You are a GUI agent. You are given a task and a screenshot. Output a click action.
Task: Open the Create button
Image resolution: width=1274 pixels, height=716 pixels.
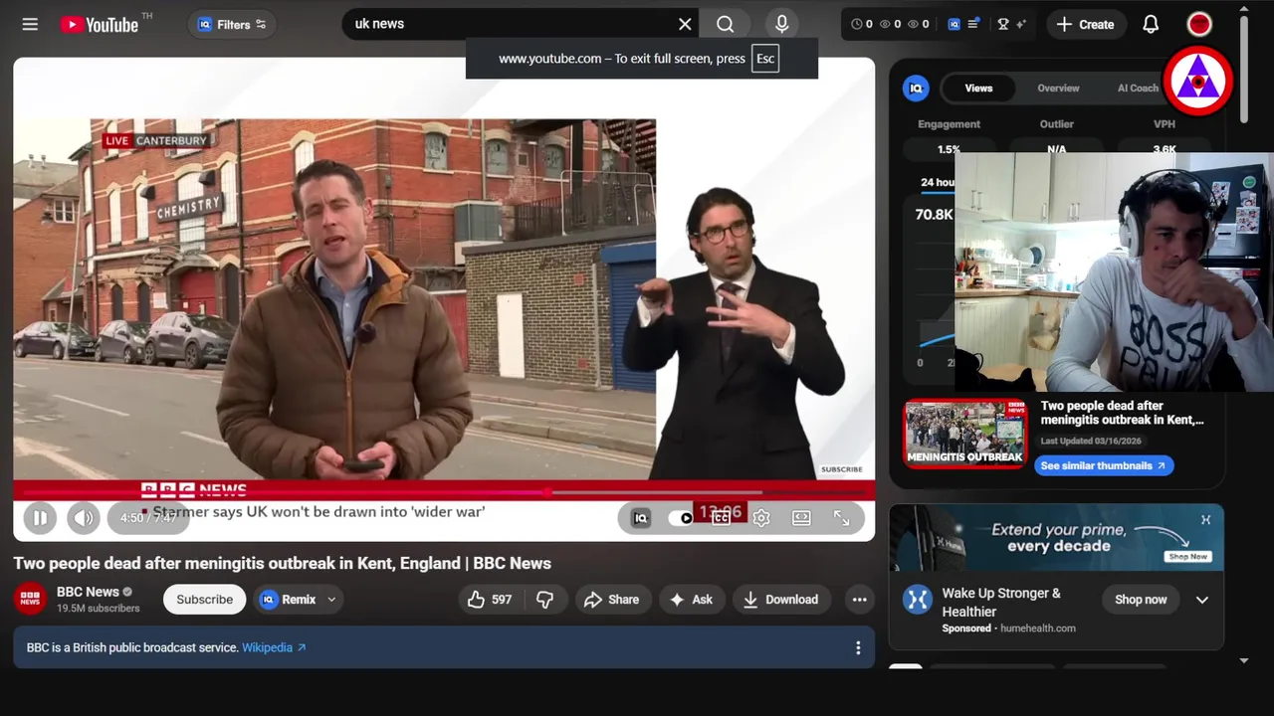pos(1086,24)
